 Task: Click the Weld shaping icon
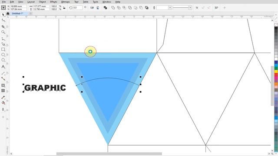click(x=113, y=8)
